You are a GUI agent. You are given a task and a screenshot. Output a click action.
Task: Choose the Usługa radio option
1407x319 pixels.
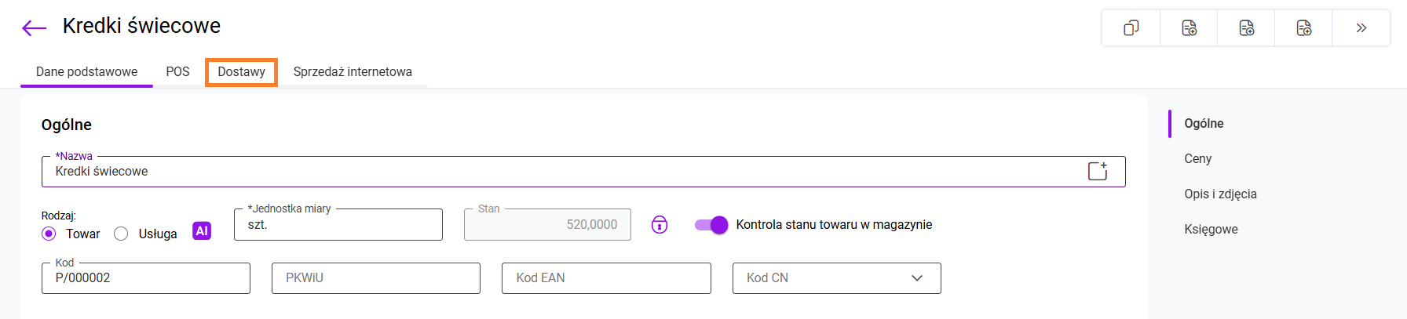(122, 234)
